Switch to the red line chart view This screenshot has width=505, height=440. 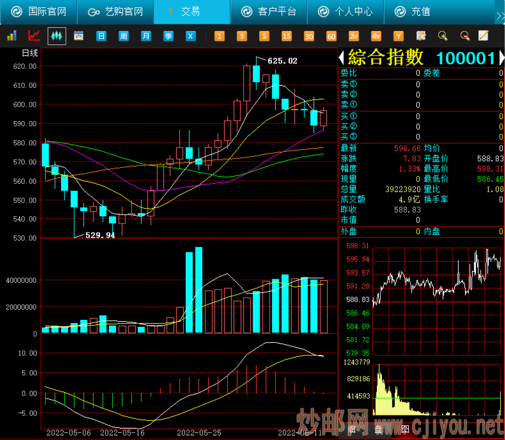(x=34, y=36)
